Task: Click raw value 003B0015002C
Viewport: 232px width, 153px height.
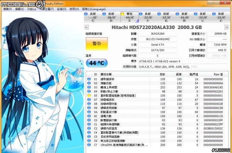Action: pyautogui.click(x=213, y=128)
